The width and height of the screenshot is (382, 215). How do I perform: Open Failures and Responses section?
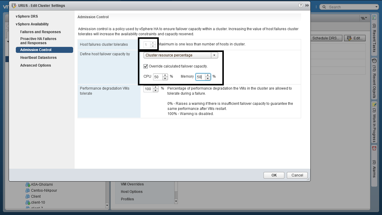tap(40, 32)
